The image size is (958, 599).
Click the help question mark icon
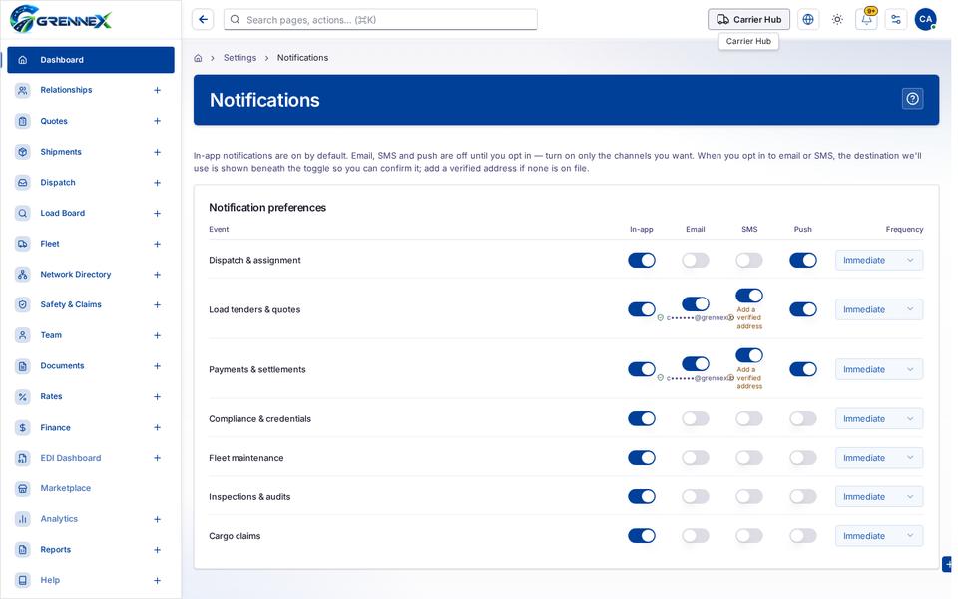pyautogui.click(x=913, y=99)
